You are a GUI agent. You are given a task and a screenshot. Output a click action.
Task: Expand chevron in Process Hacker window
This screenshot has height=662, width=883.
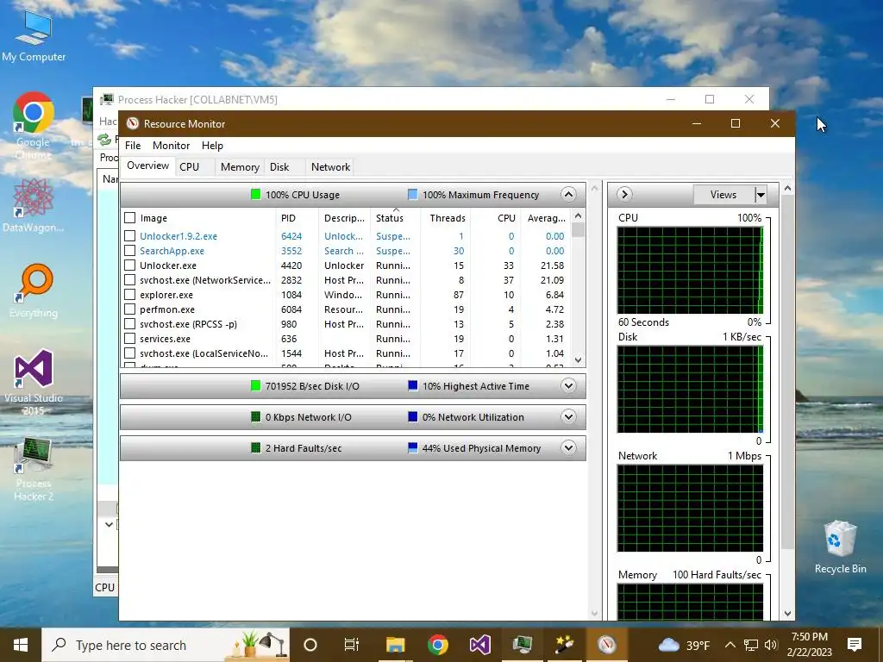pyautogui.click(x=109, y=525)
